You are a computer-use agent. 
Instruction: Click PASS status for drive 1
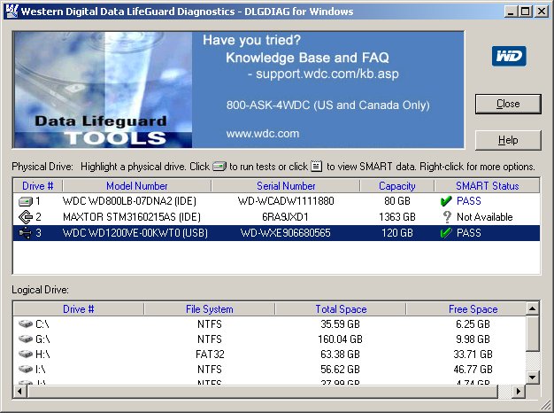(468, 201)
